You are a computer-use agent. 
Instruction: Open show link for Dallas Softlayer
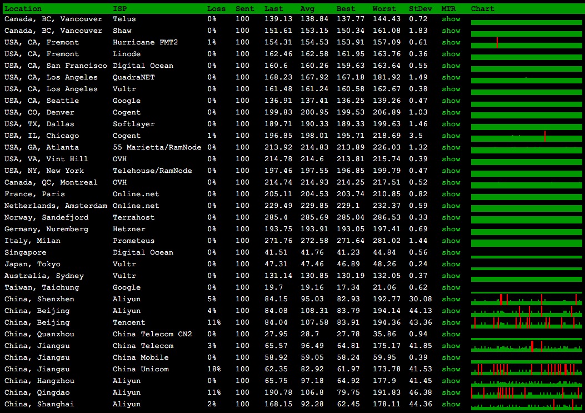point(451,124)
